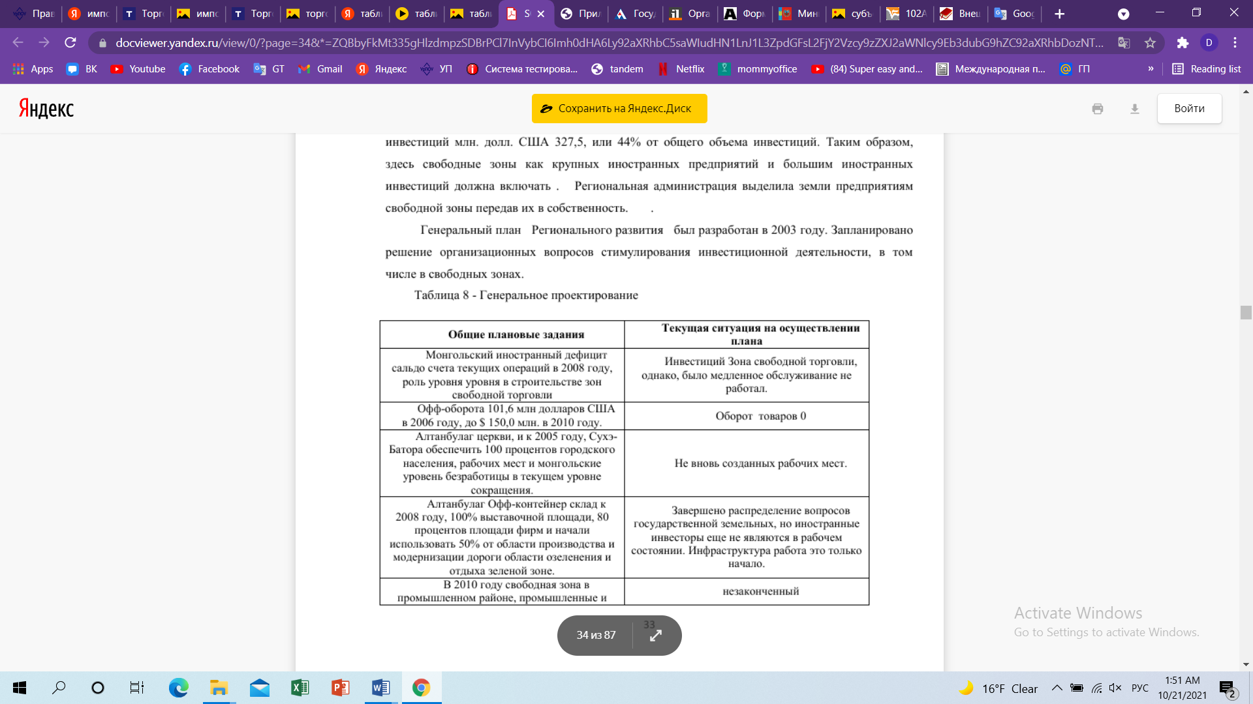Click the Войти login button
This screenshot has width=1253, height=704.
tap(1189, 108)
